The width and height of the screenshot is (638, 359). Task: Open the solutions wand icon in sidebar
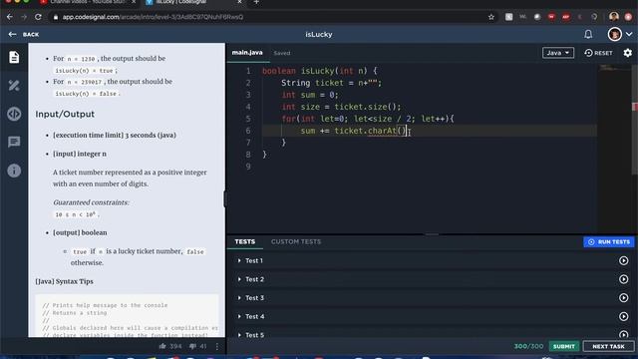[14, 86]
